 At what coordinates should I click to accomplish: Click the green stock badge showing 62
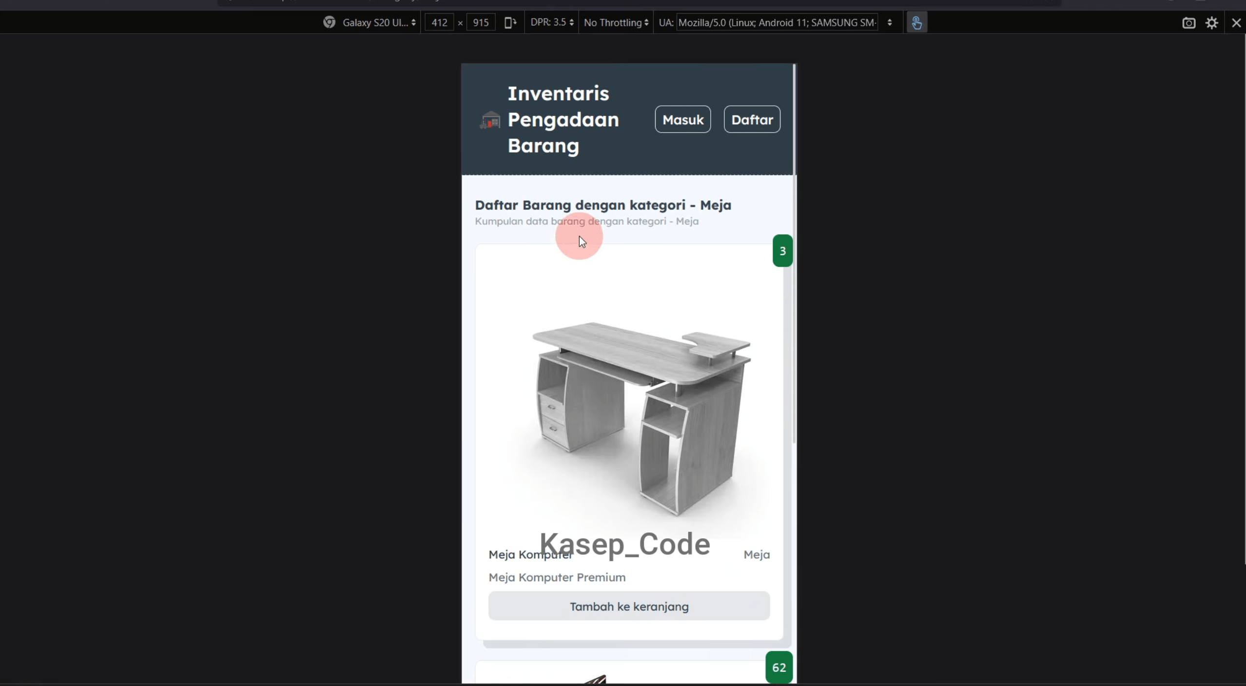pyautogui.click(x=779, y=667)
